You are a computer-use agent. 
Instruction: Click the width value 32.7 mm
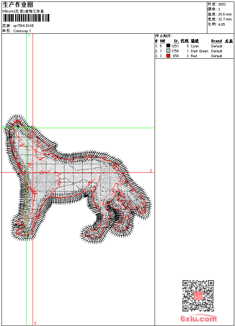225,19
